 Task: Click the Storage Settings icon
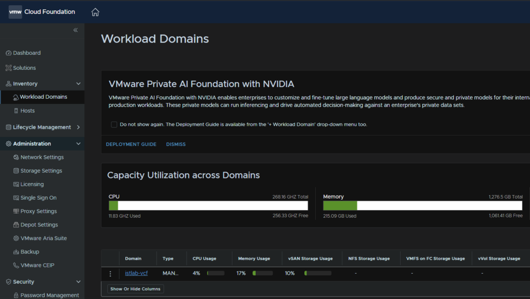click(16, 171)
